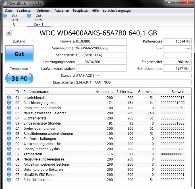The image size is (195, 189).
Task: Click the Rohwert column header
Action: 171,92
